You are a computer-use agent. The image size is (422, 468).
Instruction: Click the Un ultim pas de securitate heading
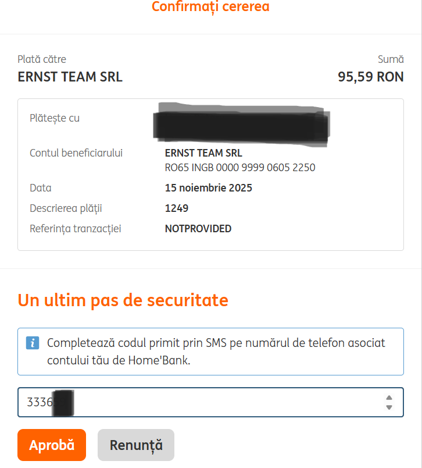[123, 300]
